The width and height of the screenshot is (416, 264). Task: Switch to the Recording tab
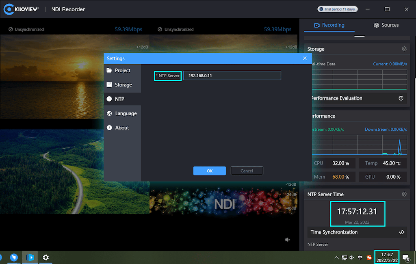(329, 25)
